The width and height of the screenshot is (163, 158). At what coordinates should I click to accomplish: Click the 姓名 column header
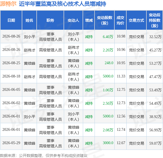(29, 20)
